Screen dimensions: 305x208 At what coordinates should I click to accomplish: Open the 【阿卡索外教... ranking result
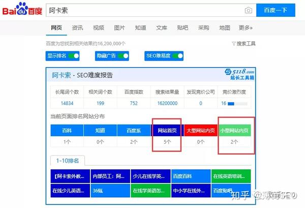coord(70,176)
